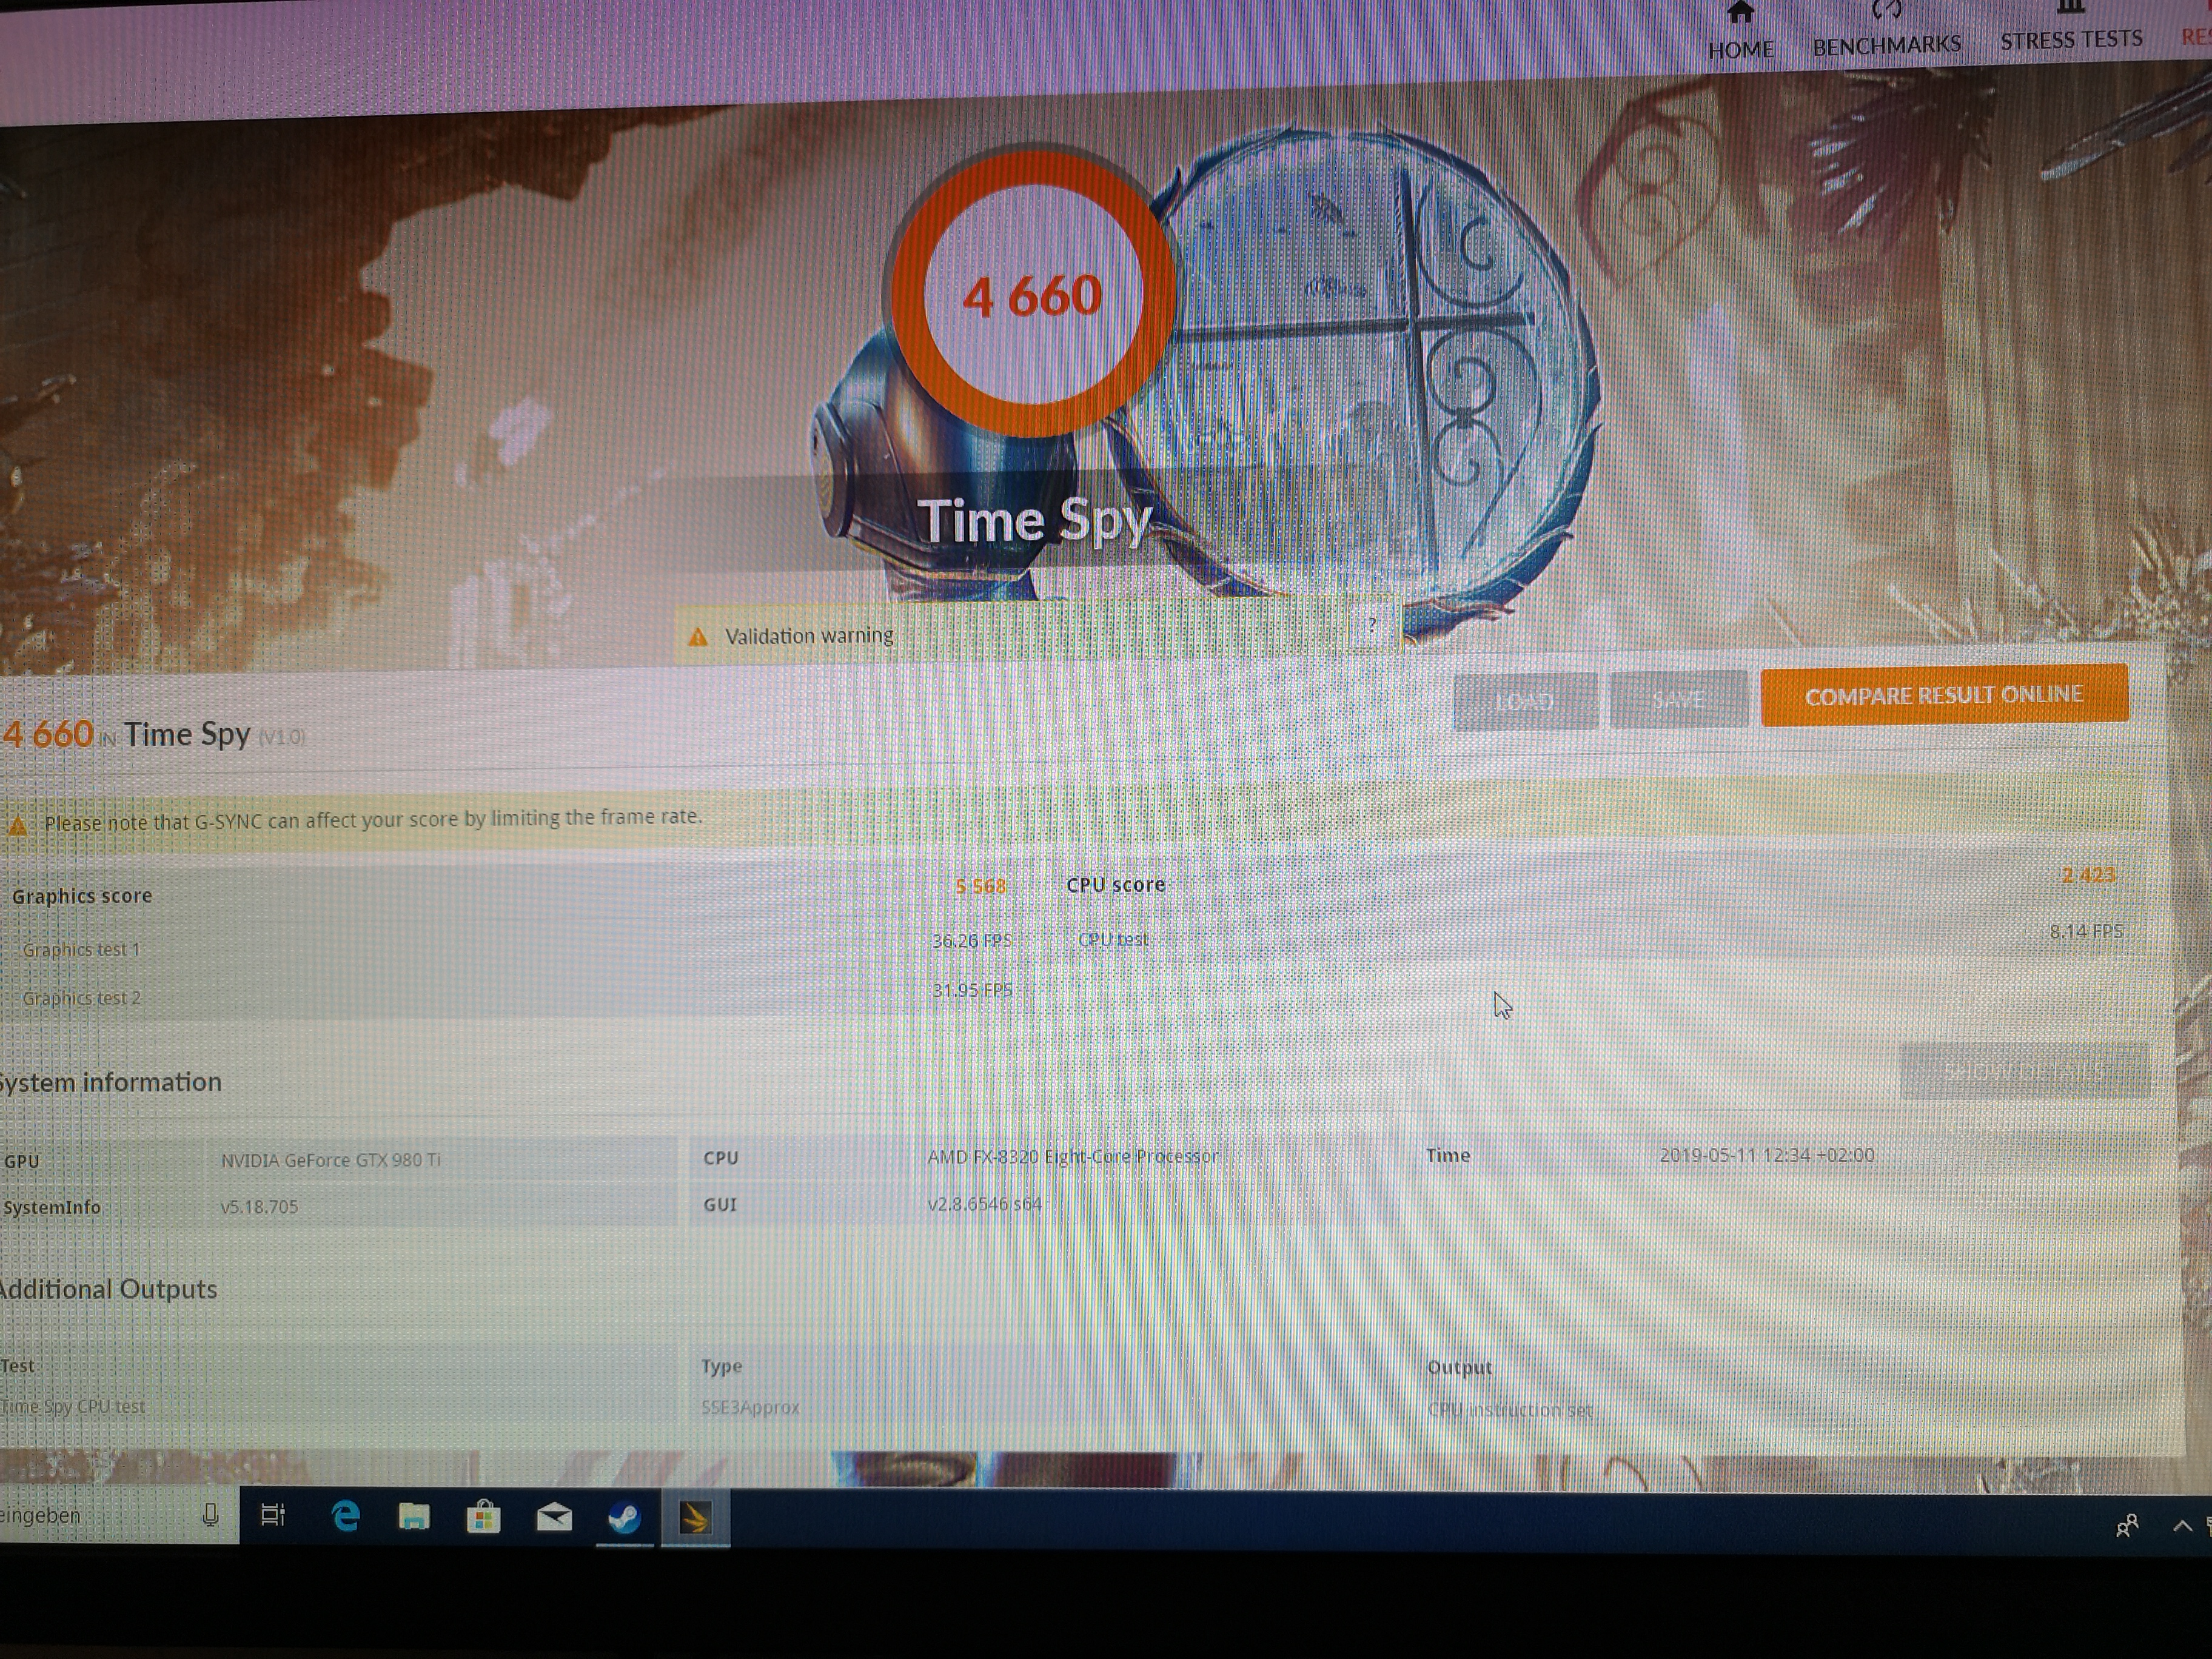The width and height of the screenshot is (2212, 1659).
Task: Expand the system tray hidden icons chevron
Action: click(2182, 1526)
